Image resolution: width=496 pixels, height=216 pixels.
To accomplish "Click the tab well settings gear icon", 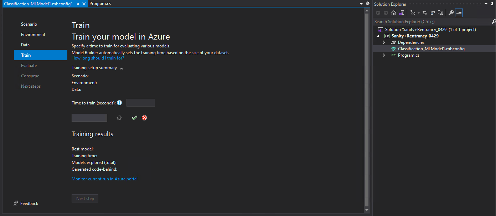I will tap(368, 4).
